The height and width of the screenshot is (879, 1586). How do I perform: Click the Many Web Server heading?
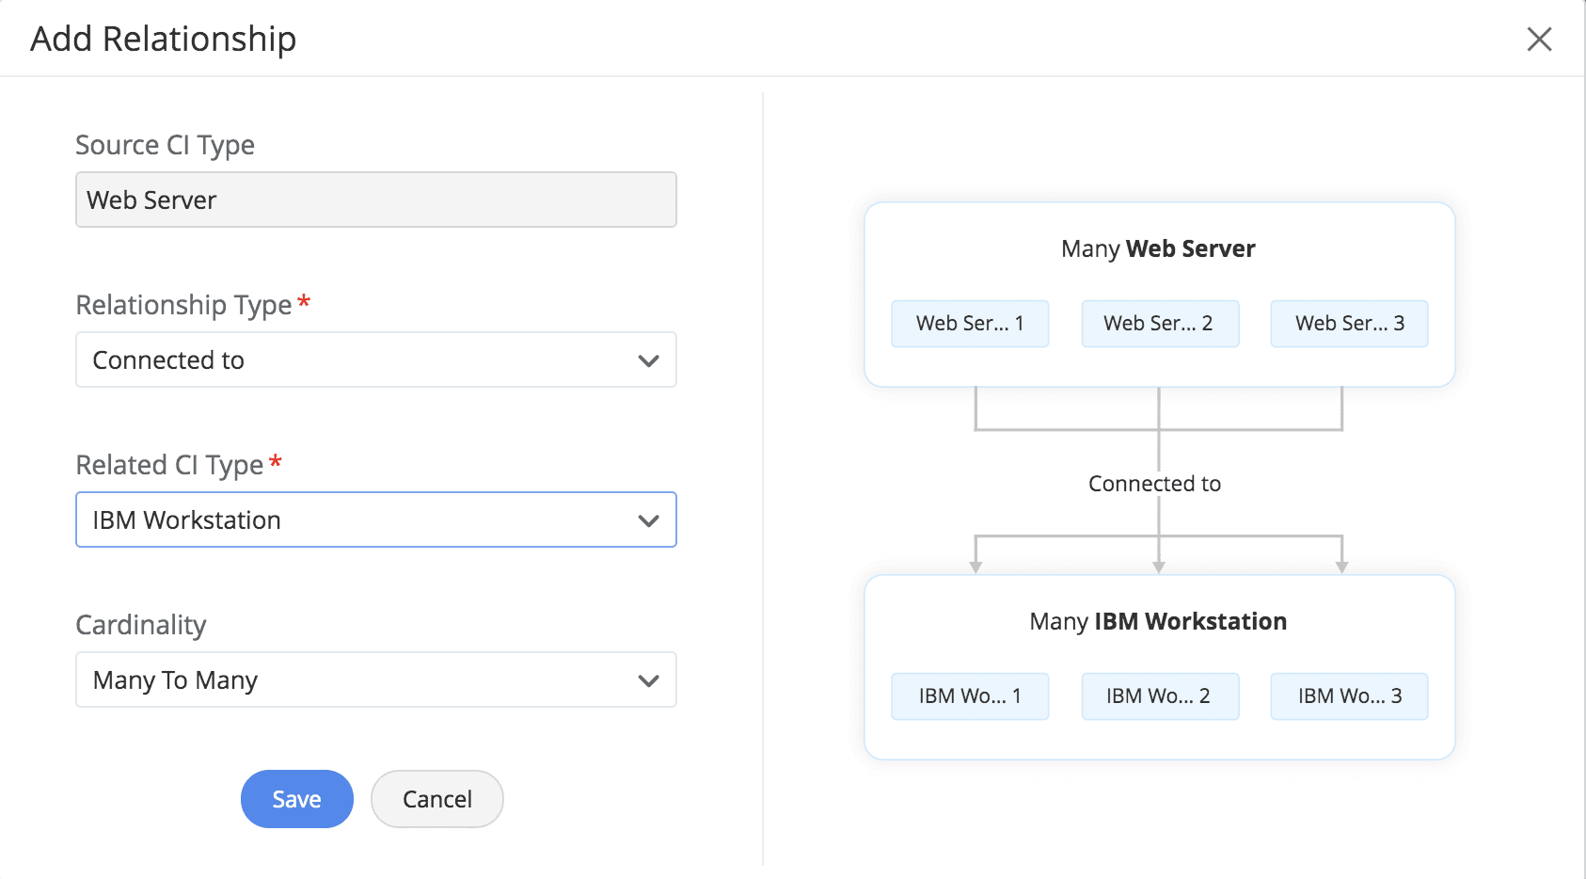[x=1158, y=248]
